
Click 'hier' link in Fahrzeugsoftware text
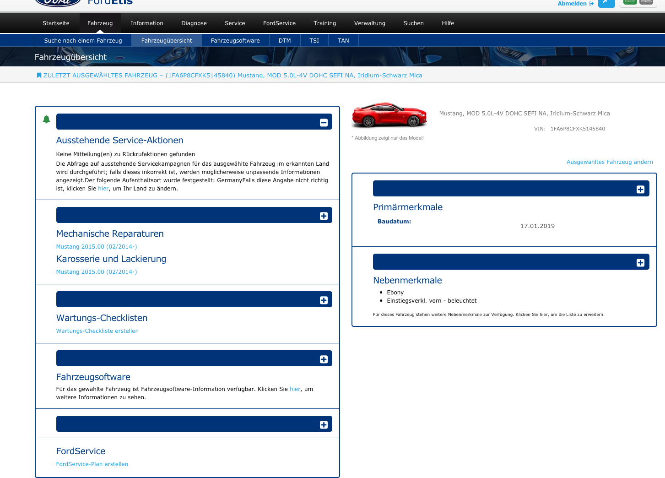click(x=295, y=389)
